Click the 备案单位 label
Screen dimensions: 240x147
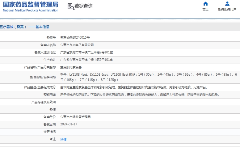tap(50, 117)
